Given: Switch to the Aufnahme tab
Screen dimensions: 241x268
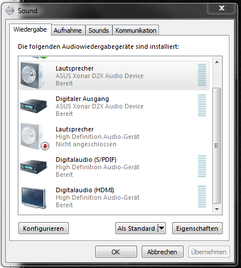Looking at the screenshot, I should pos(68,30).
